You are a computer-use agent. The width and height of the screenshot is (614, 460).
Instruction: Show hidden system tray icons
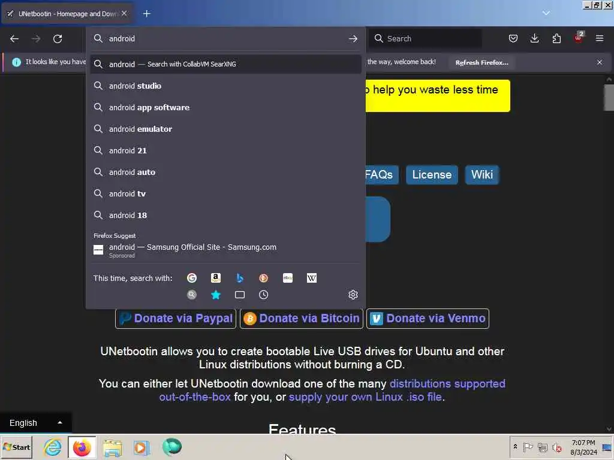[x=515, y=447]
